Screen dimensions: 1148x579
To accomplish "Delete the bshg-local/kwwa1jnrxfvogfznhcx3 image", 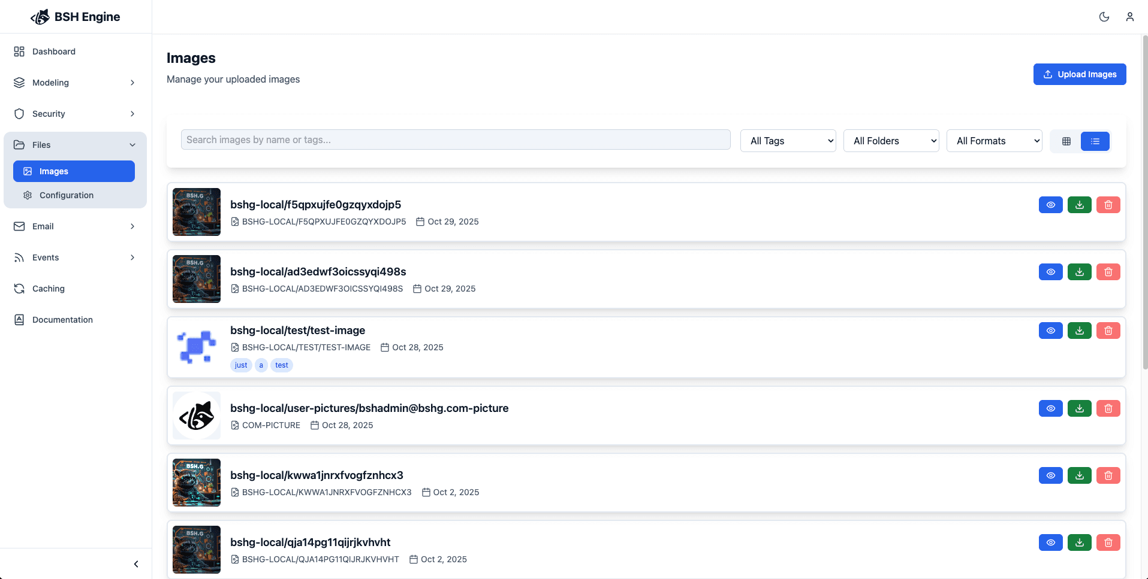I will pyautogui.click(x=1108, y=475).
